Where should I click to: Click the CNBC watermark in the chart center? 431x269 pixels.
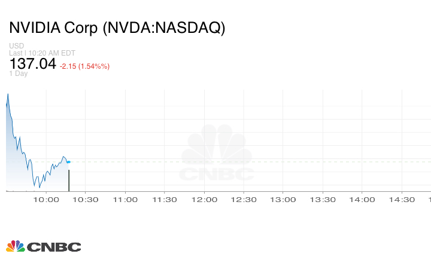[217, 154]
